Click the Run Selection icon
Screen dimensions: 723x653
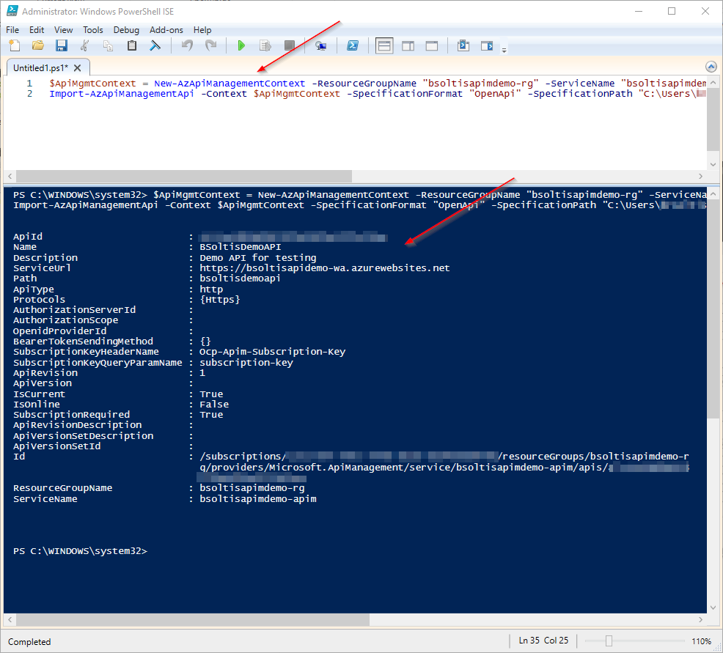pyautogui.click(x=265, y=46)
